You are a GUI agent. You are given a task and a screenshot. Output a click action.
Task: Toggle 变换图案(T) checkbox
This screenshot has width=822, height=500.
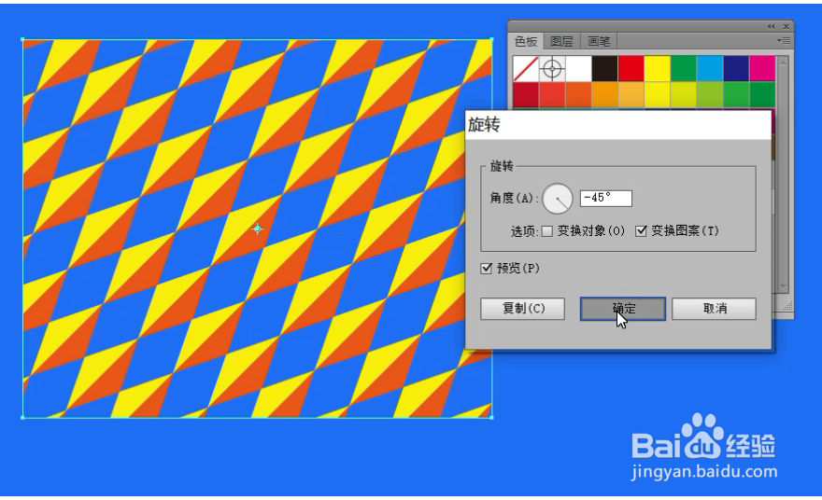pos(641,231)
